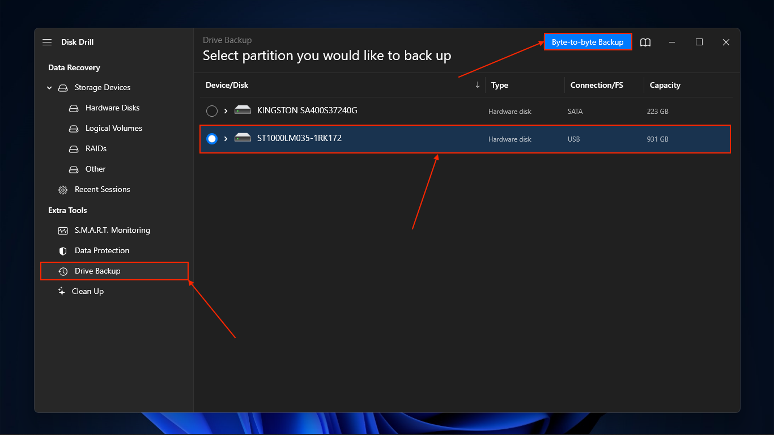Collapse the Storage Devices tree
Viewport: 774px width, 435px height.
coord(49,88)
